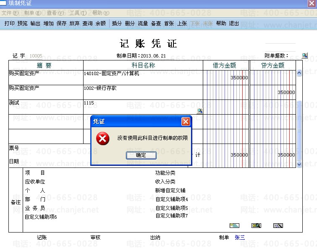Viewport: 317px width, 251px height.
Task: Open the 制单(E) menu
Action: [33, 13]
